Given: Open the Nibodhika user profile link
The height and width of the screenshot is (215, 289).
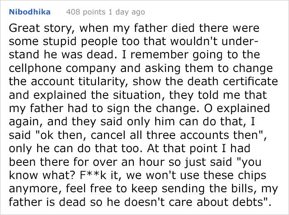Looking at the screenshot, I should 29,12.
